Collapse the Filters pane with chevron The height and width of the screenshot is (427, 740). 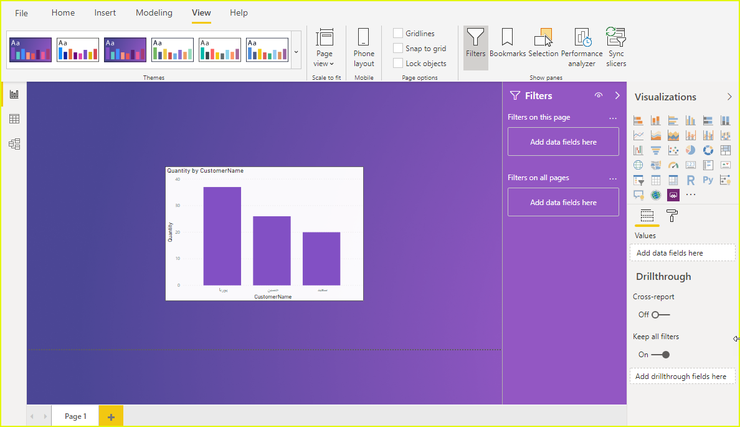(617, 95)
